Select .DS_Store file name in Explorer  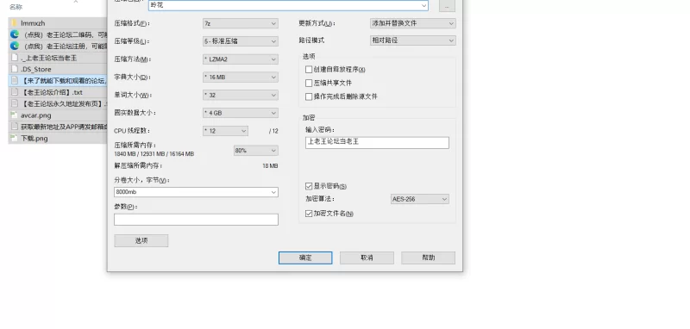pos(36,70)
